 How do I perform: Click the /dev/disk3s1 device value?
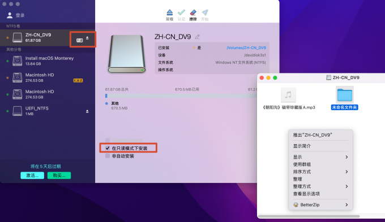255,55
